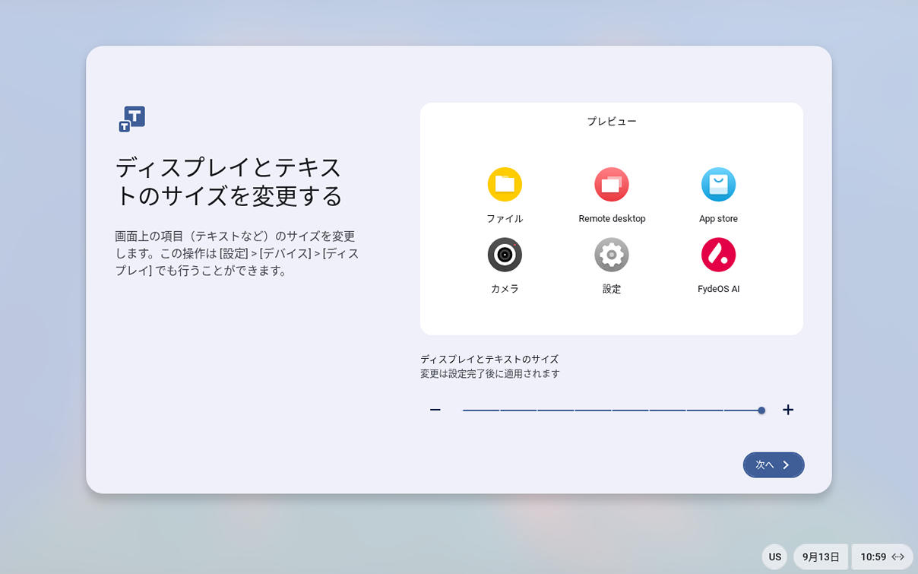Viewport: 918px width, 574px height.
Task: Click the FydeOS AI label text
Action: click(x=718, y=289)
